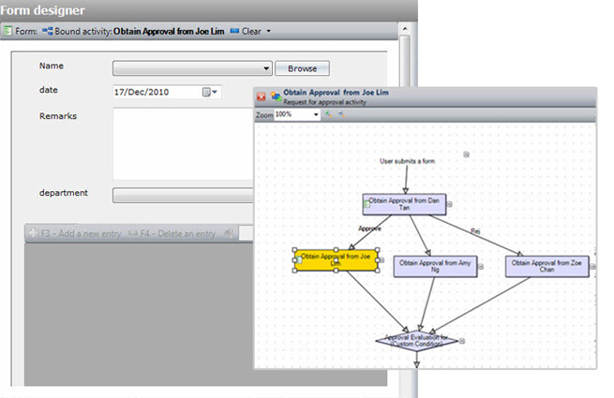
Task: Select the Obtain Approval from Zoe Chan node
Action: coord(547,267)
